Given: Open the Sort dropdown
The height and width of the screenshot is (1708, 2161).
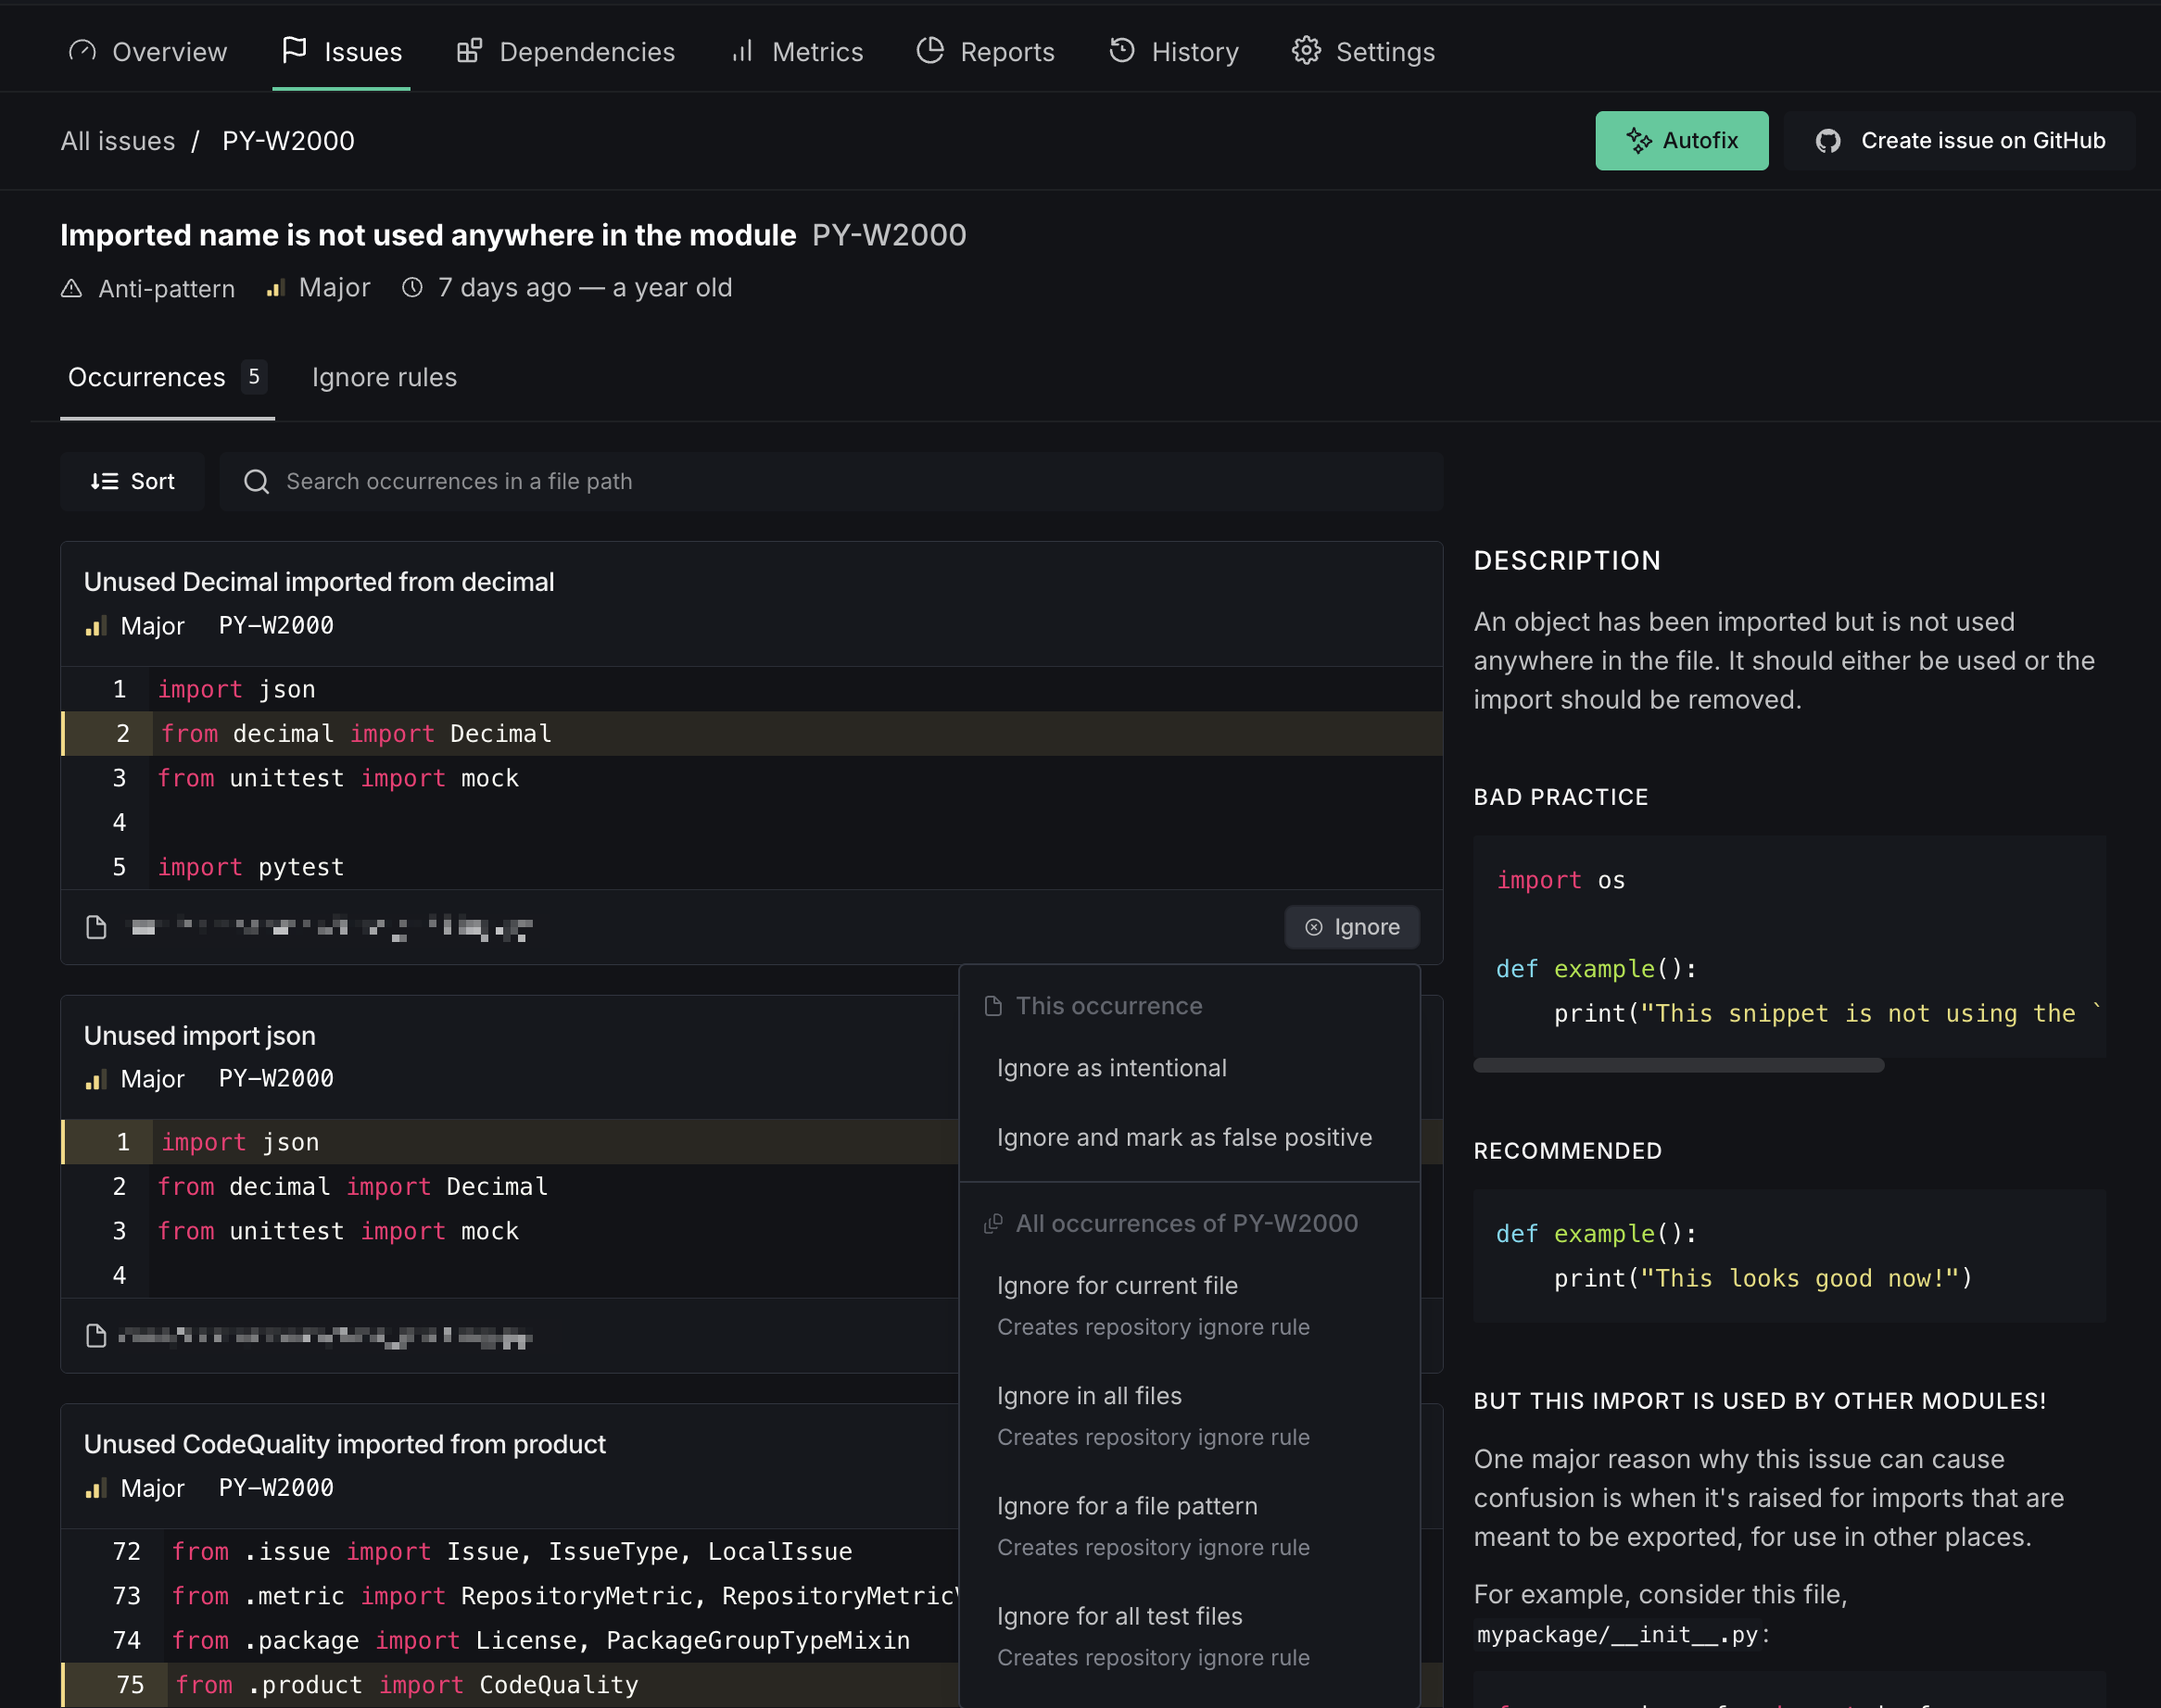Looking at the screenshot, I should click(x=133, y=481).
